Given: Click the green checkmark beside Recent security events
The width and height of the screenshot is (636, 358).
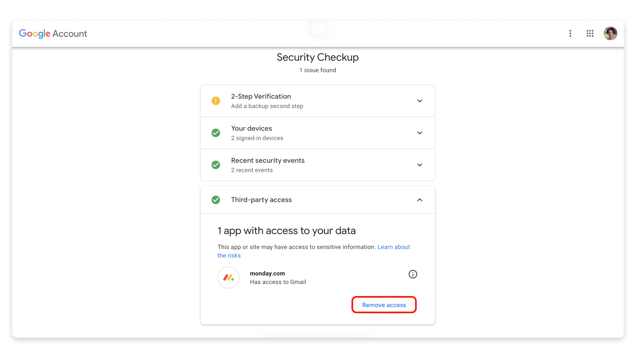Looking at the screenshot, I should [216, 165].
